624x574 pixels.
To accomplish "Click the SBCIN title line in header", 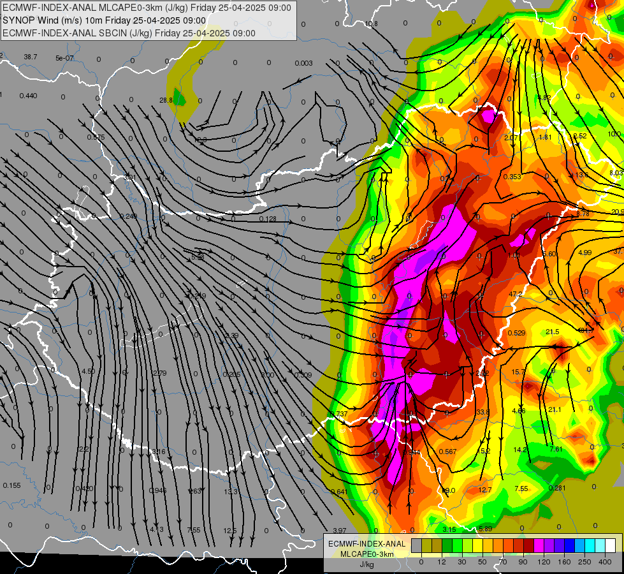I will (129, 33).
